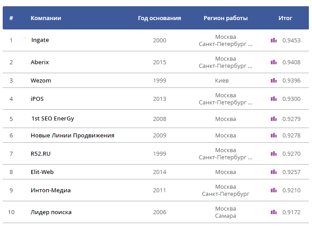This screenshot has height=228, width=312.
Task: Open the Новые Линии Продвижения company link
Action: [73, 135]
